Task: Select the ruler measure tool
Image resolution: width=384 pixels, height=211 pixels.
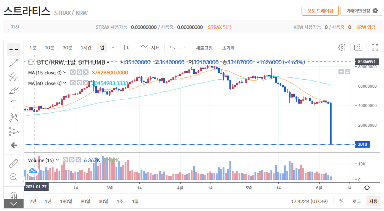Action: pyautogui.click(x=14, y=164)
